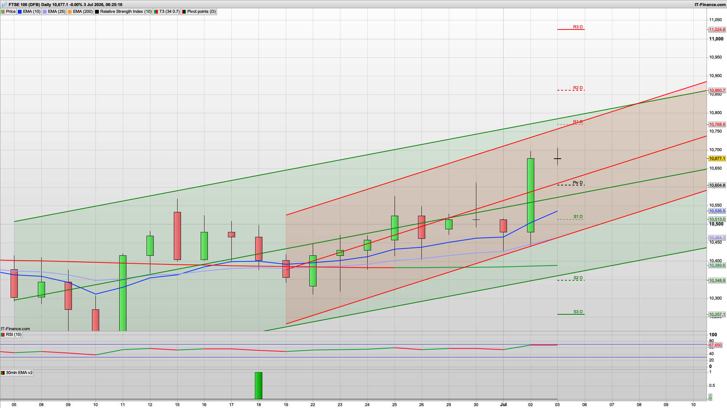Click the R3 D pivot label
The image size is (727, 408).
tap(578, 27)
